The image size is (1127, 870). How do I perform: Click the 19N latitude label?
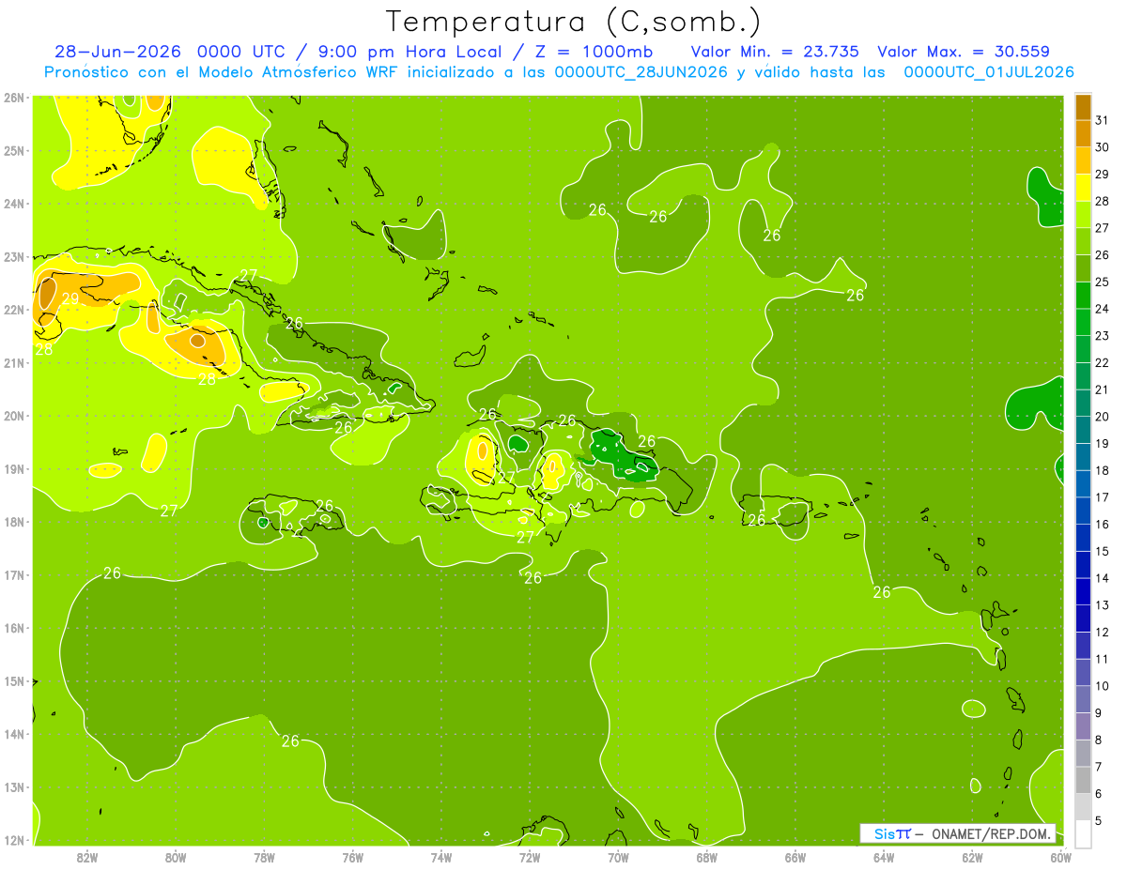[13, 469]
